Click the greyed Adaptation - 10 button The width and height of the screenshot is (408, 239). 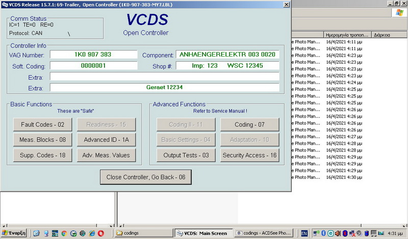click(249, 140)
